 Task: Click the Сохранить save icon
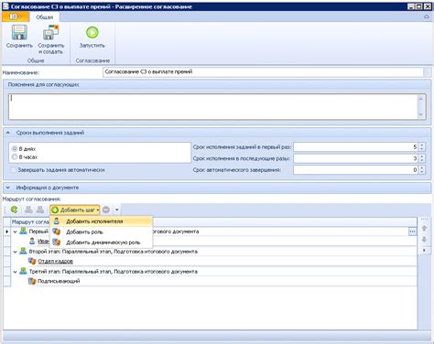click(x=19, y=33)
